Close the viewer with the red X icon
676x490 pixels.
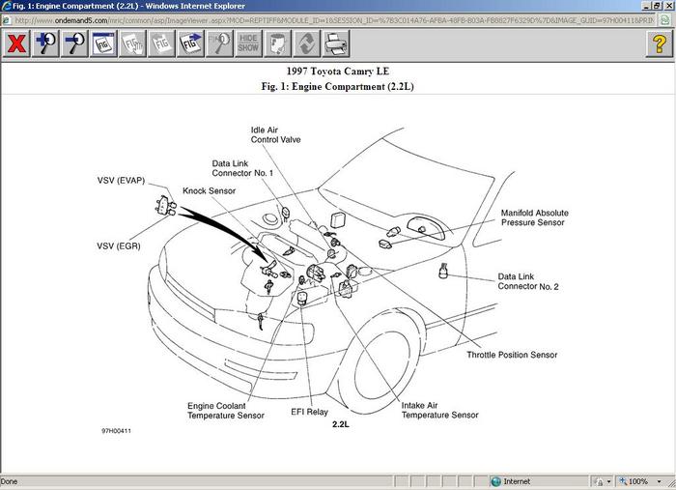tap(16, 43)
